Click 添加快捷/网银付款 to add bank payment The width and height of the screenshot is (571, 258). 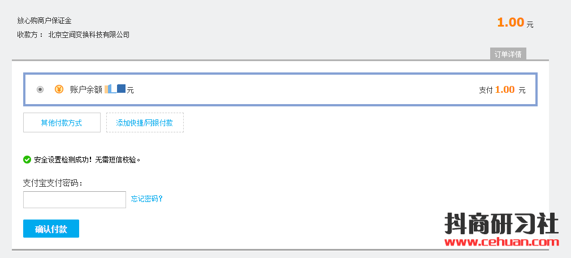[145, 123]
